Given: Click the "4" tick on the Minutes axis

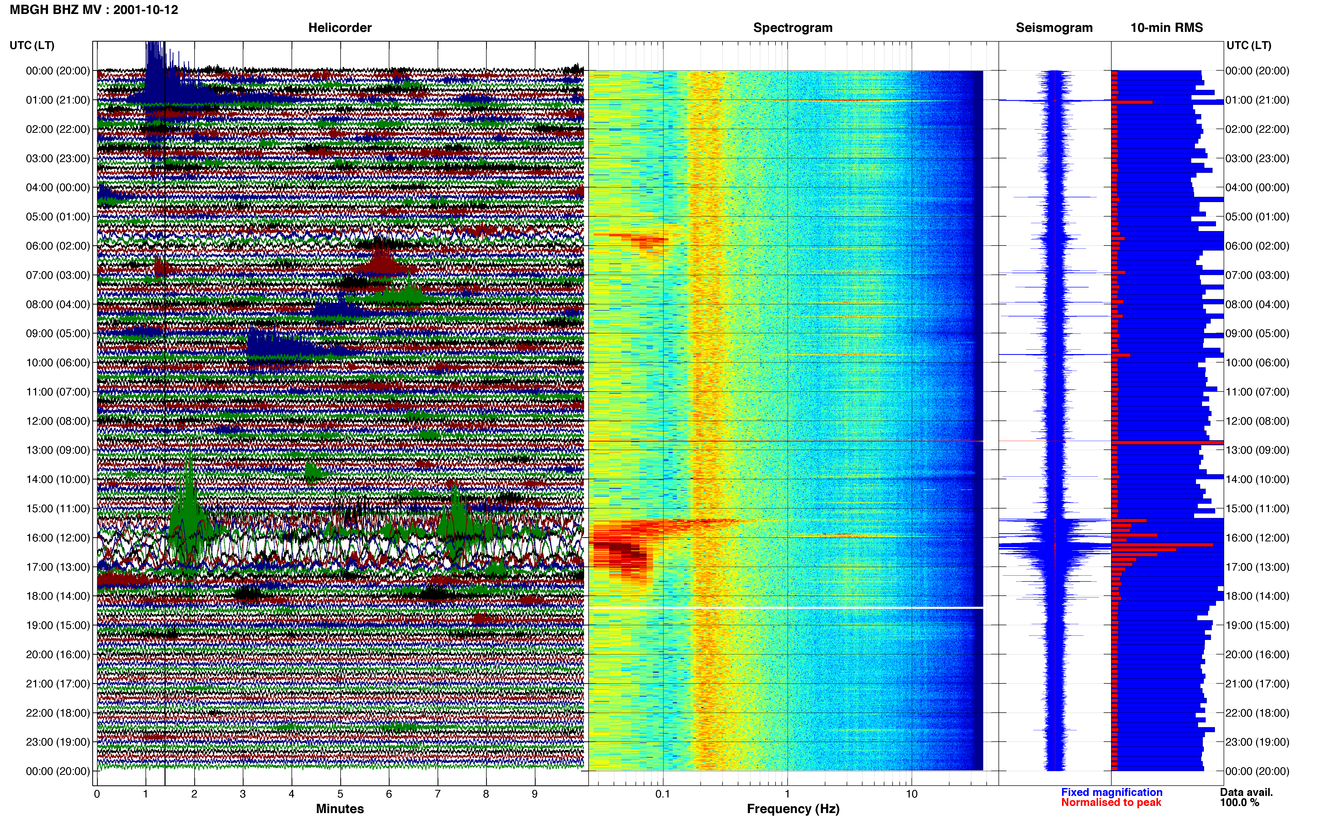Looking at the screenshot, I should click(292, 794).
